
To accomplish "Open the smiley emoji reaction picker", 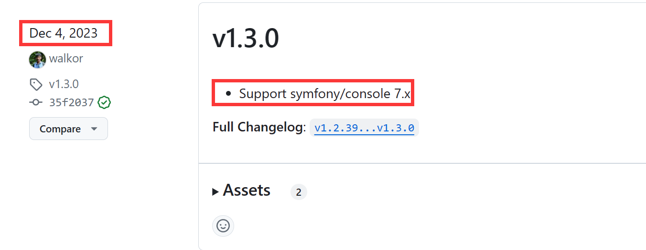I will click(223, 226).
